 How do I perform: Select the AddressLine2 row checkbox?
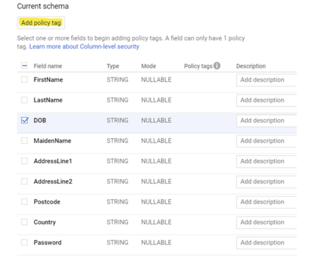[25, 181]
